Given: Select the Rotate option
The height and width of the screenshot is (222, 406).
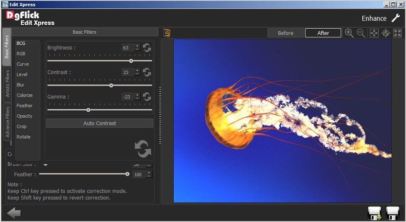Looking at the screenshot, I should [24, 137].
